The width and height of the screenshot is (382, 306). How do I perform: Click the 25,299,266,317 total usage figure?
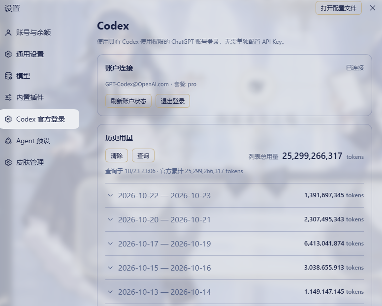[x=312, y=156]
